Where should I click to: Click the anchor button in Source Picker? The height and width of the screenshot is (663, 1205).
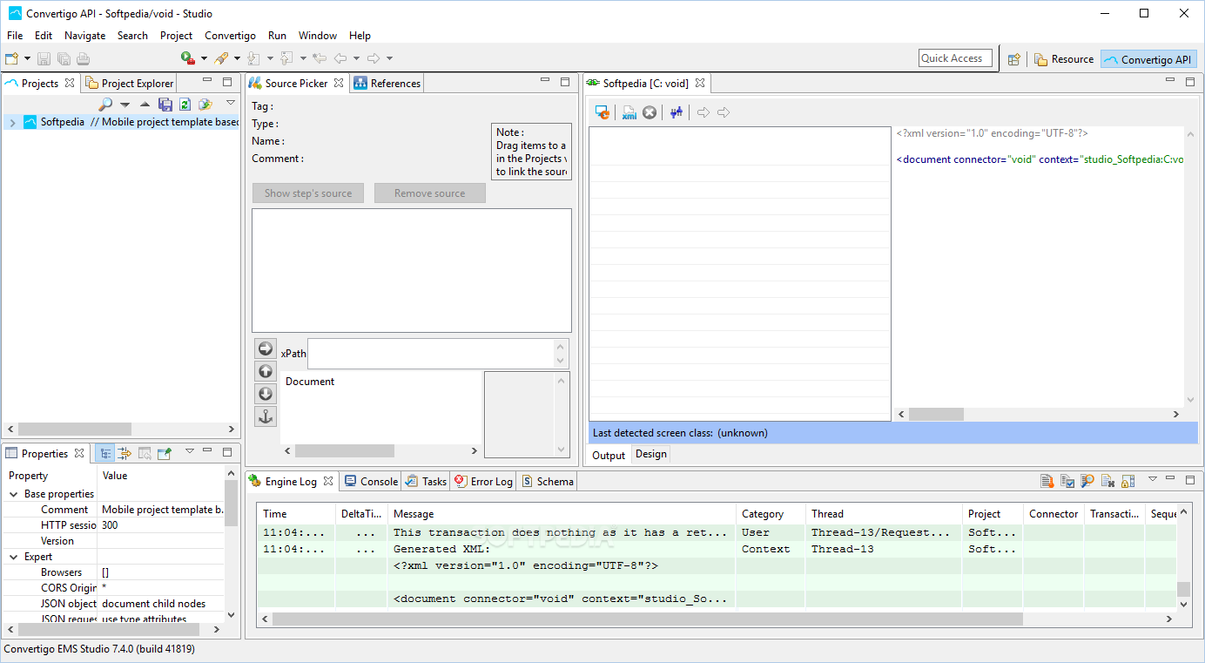[x=266, y=416]
